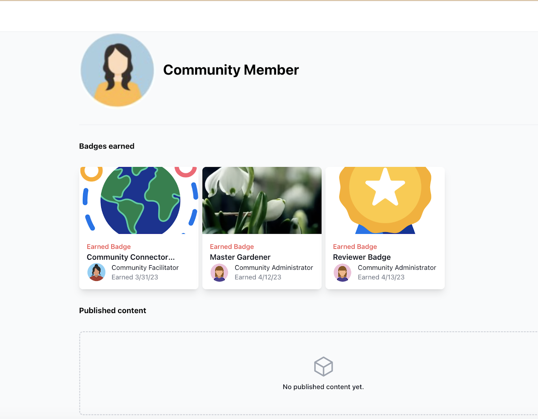Click the Reviewer Badge card's Administrator avatar
This screenshot has width=538, height=419.
pyautogui.click(x=342, y=272)
